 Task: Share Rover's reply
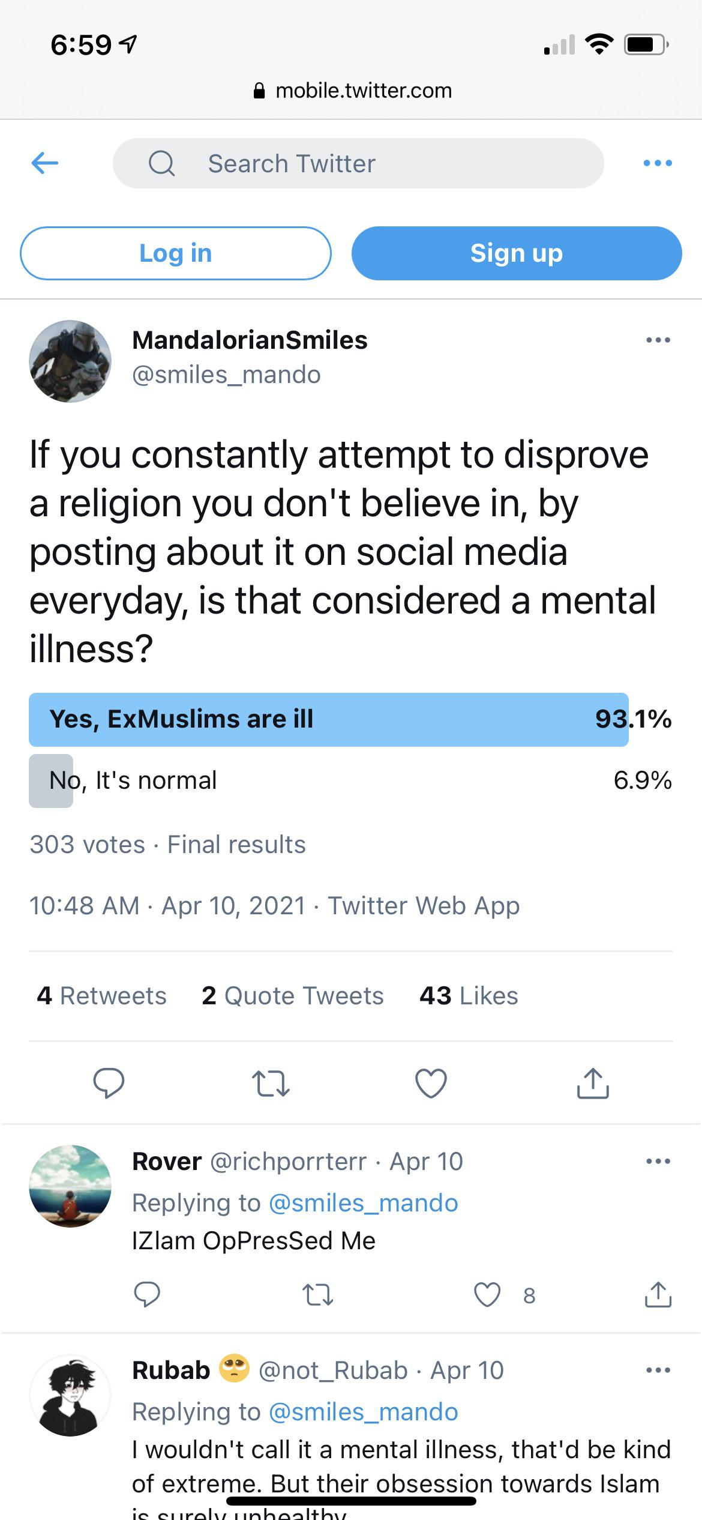[x=658, y=1294]
